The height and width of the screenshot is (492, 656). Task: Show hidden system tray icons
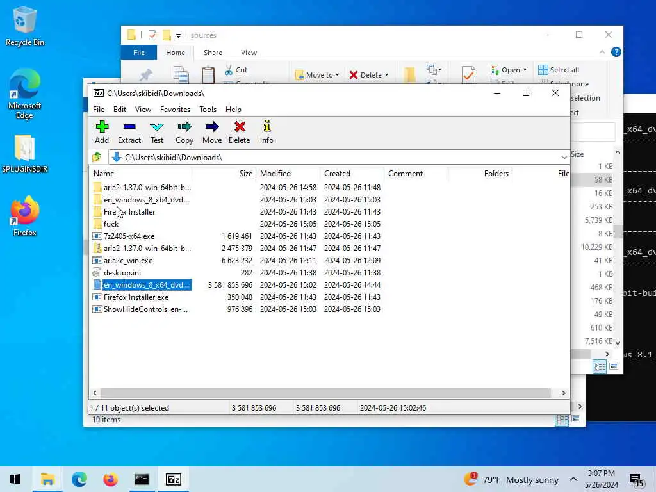(x=573, y=479)
